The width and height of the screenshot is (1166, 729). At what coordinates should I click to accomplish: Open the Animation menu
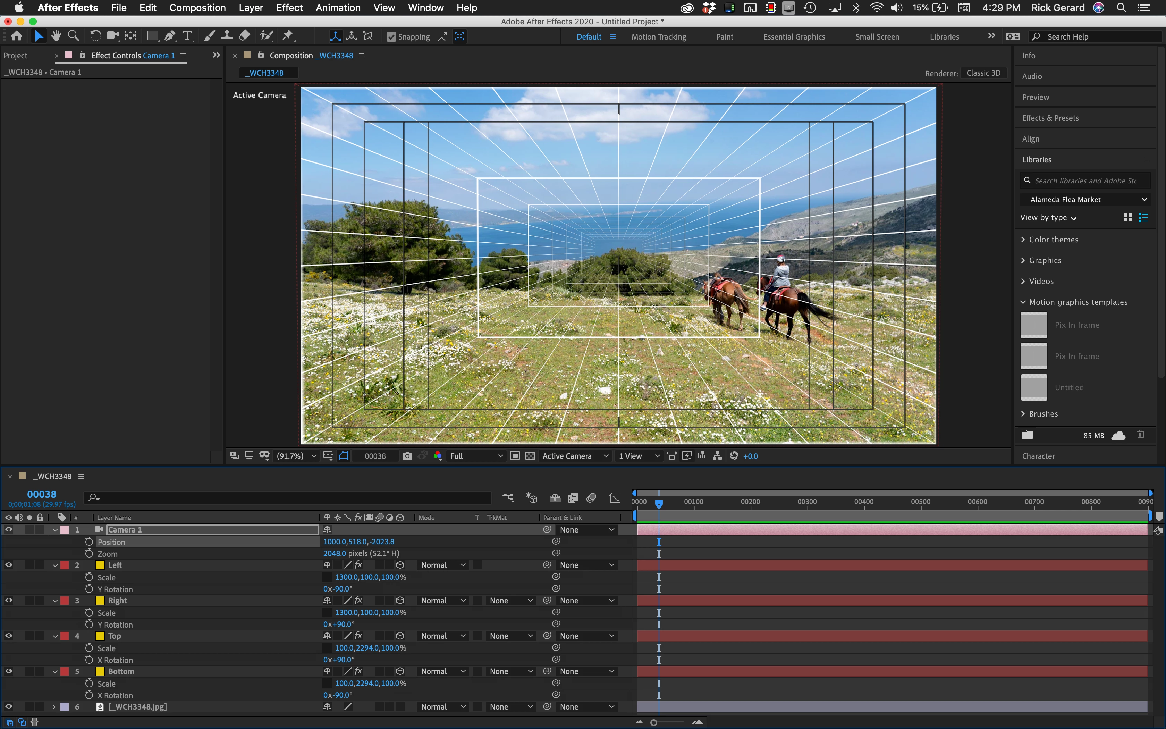point(338,8)
